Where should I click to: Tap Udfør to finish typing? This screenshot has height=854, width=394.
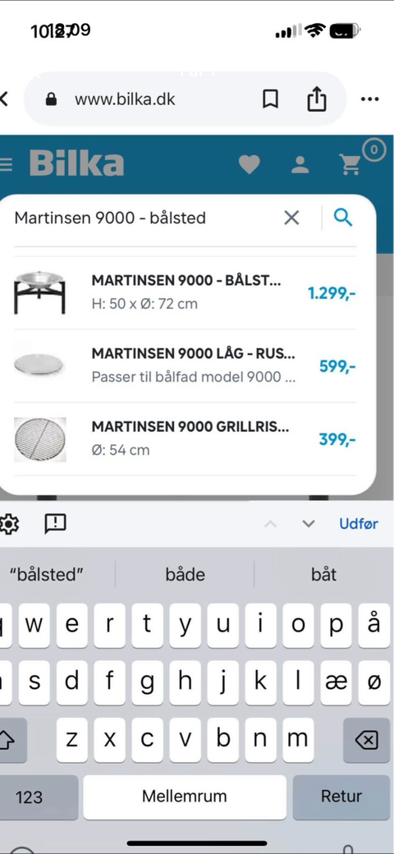pyautogui.click(x=359, y=523)
